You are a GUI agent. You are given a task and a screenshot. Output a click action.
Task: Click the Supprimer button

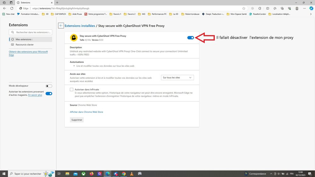coord(77,120)
